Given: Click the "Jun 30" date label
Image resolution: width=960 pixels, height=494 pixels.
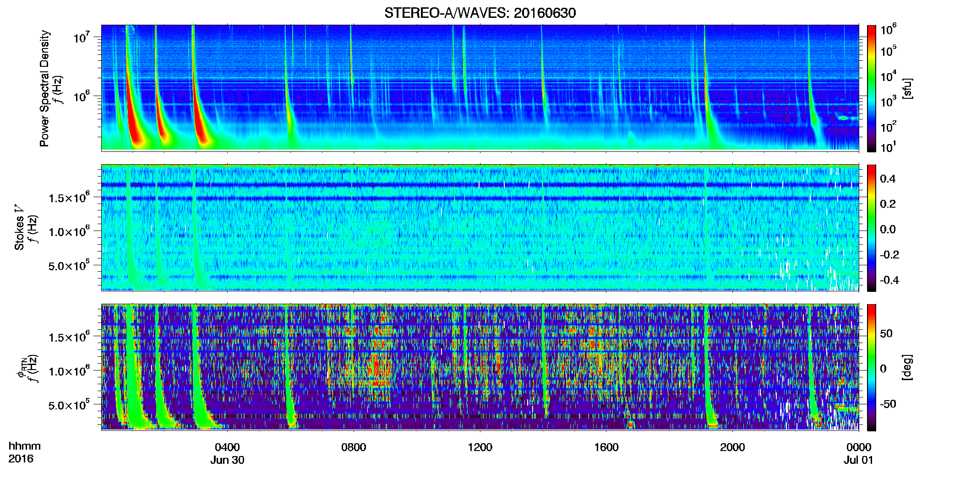Looking at the screenshot, I should tap(227, 460).
